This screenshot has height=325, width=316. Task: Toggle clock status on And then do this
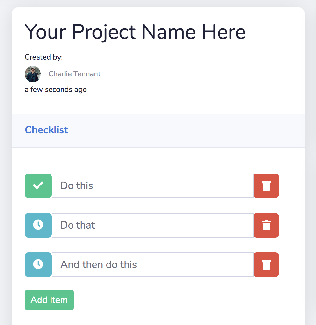coord(38,265)
